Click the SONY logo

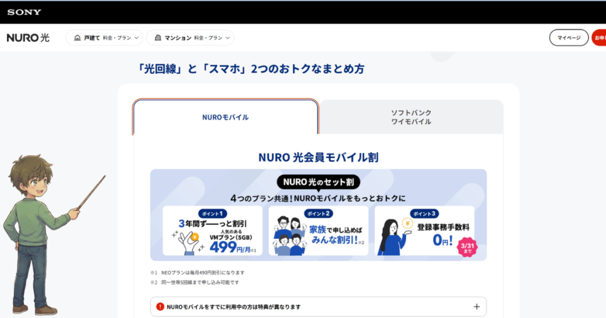tap(24, 12)
